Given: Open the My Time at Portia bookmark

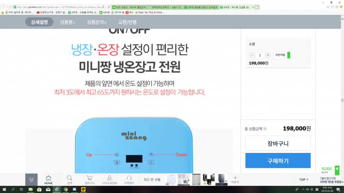Looking at the screenshot, I should pos(155,13).
